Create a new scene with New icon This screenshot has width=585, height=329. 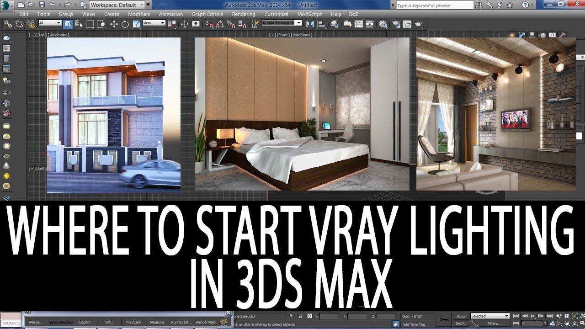point(21,5)
